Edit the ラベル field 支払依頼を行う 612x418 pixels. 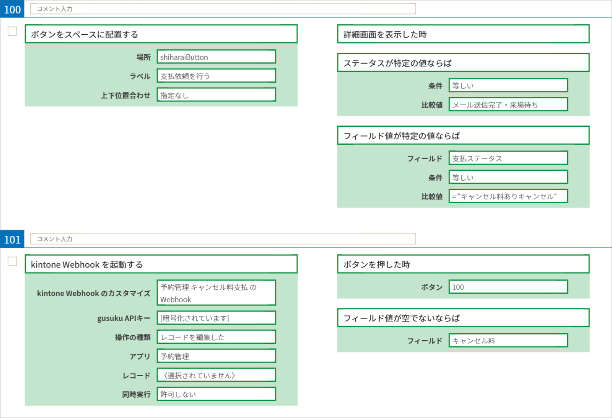pyautogui.click(x=216, y=76)
